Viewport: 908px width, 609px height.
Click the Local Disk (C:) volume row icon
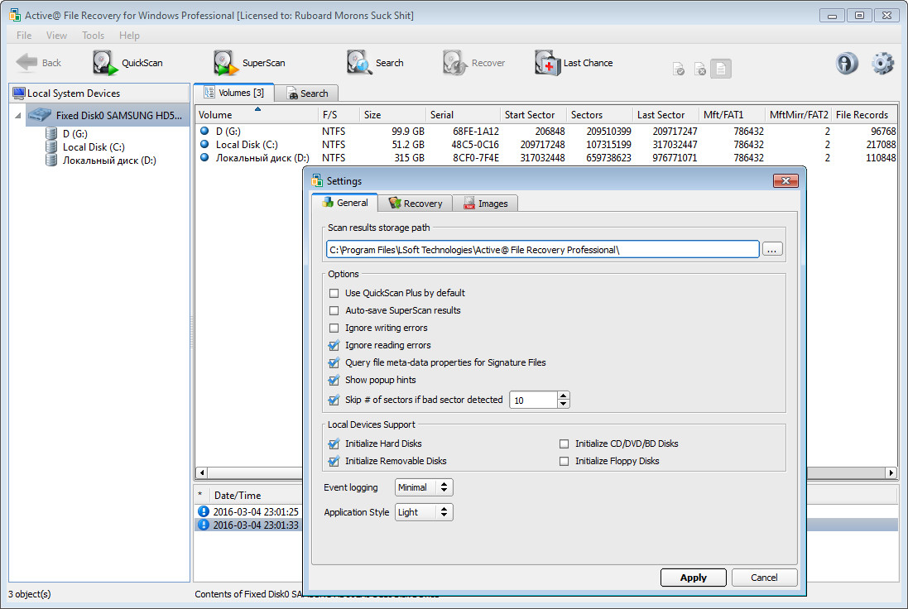[204, 144]
